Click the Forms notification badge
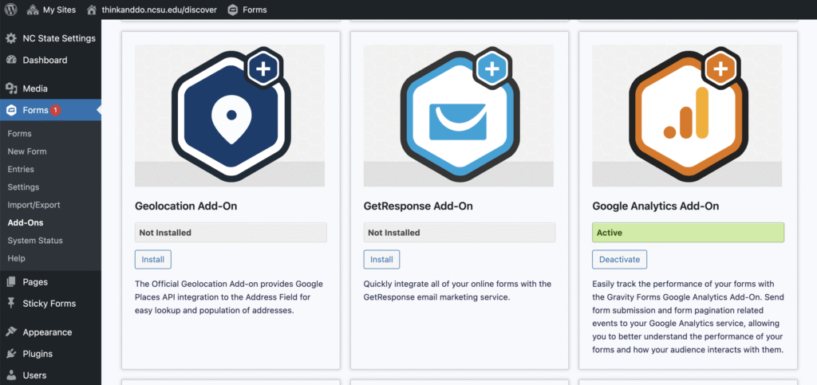The height and width of the screenshot is (385, 817). pyautogui.click(x=56, y=110)
